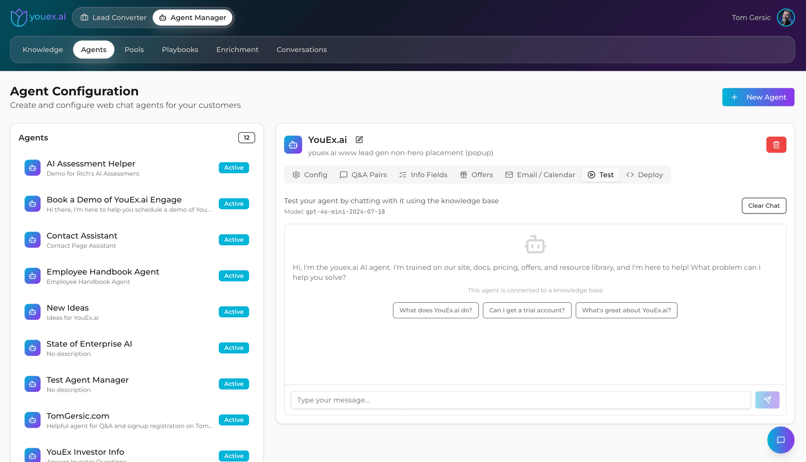Click the Employee Handbook Agent robot icon

tap(33, 276)
